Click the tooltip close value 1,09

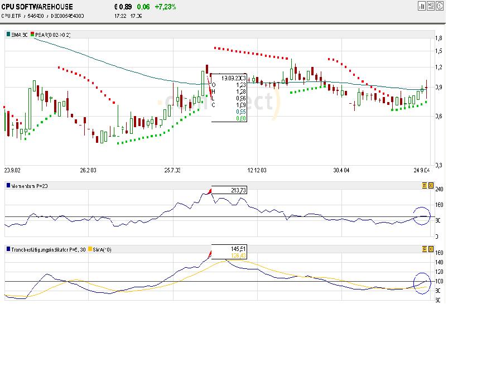pyautogui.click(x=241, y=105)
